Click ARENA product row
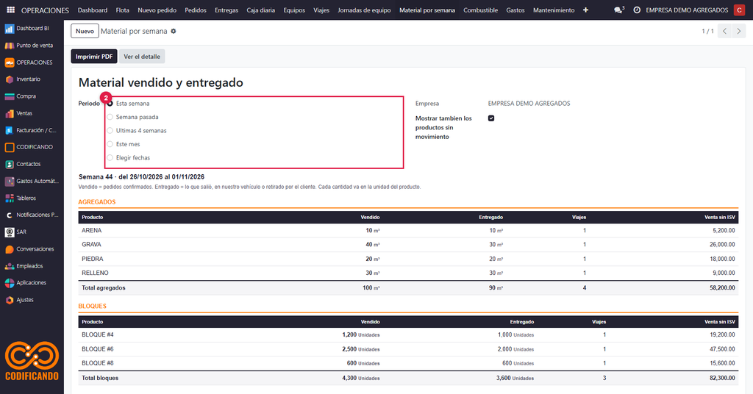This screenshot has height=394, width=753. coord(408,231)
